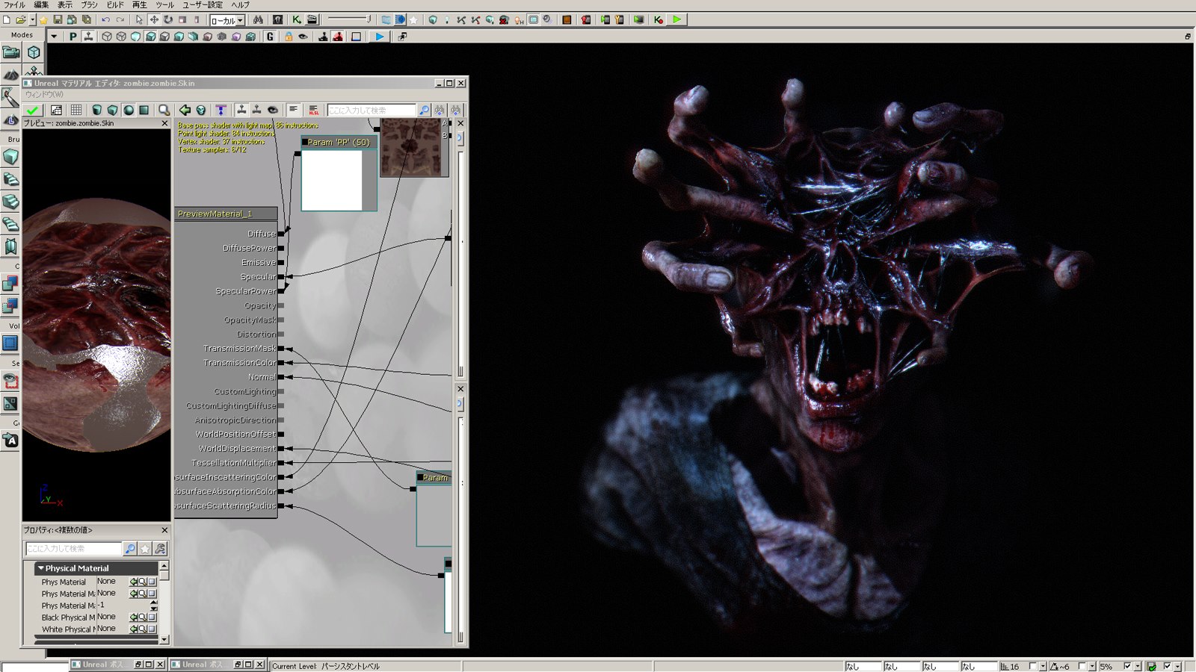
Task: Open the 編集 menu
Action: tap(41, 4)
